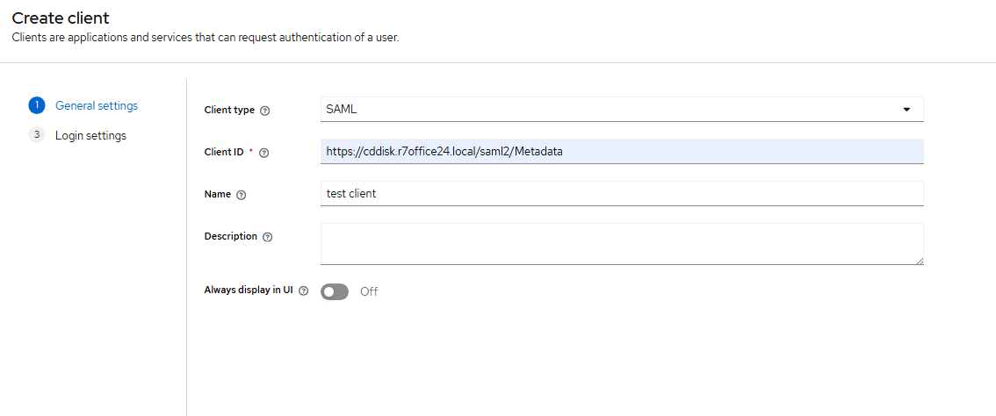Click the Description field label
The image size is (996, 416).
(x=231, y=236)
